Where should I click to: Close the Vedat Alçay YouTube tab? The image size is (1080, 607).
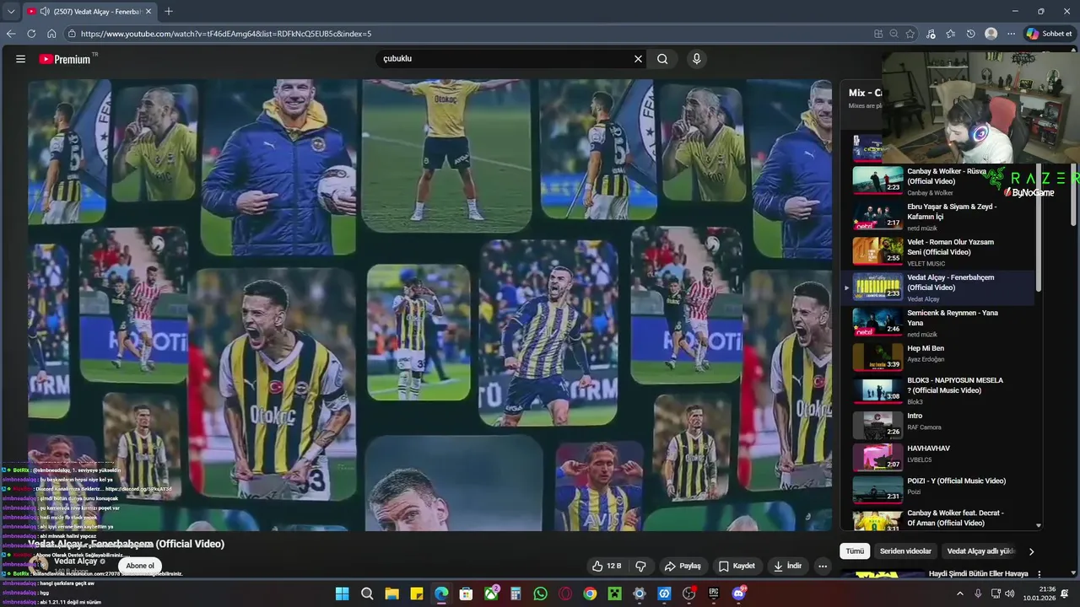point(148,12)
